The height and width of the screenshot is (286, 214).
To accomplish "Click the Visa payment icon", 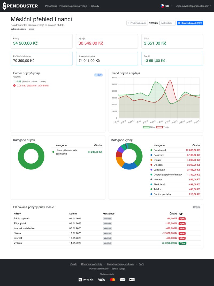I will click(101, 280).
